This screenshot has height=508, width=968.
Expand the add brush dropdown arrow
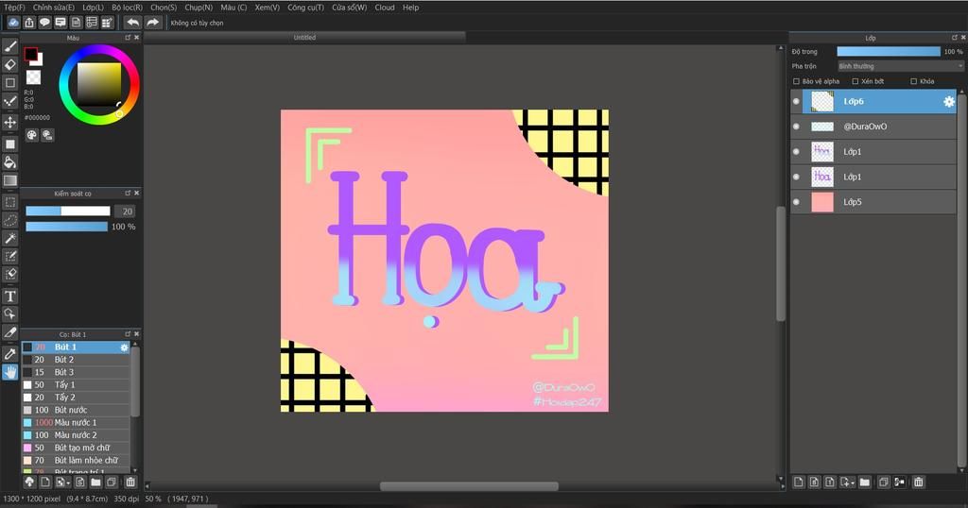coord(67,483)
